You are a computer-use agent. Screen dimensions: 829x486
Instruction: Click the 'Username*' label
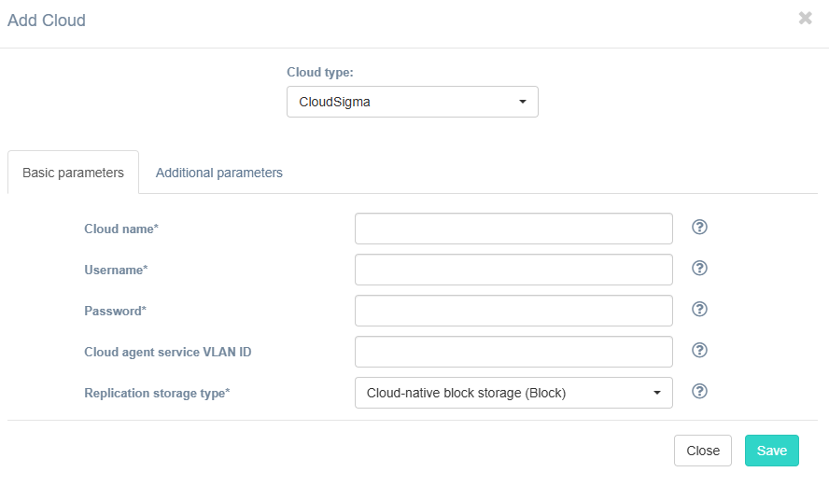pyautogui.click(x=116, y=270)
